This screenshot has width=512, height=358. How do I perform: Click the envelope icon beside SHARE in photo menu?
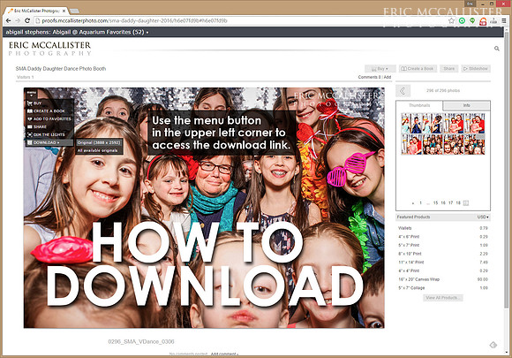click(30, 127)
